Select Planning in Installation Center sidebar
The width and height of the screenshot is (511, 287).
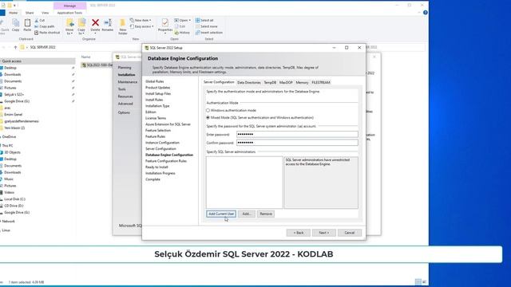(125, 67)
